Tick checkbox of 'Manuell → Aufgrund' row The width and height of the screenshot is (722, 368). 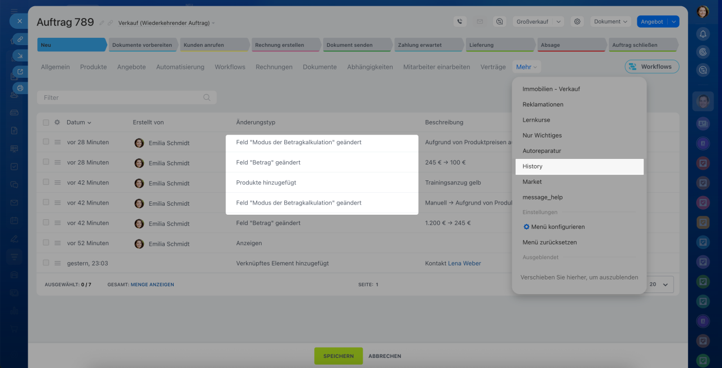coord(46,203)
